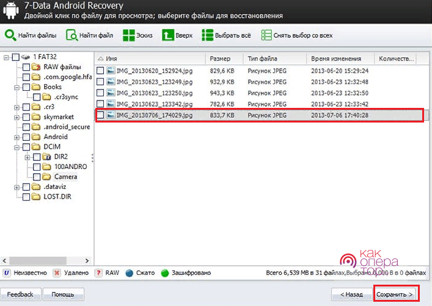The height and width of the screenshot is (306, 432).
Task: Collapse the 1 FAT32 tree node
Action: pyautogui.click(x=6, y=57)
